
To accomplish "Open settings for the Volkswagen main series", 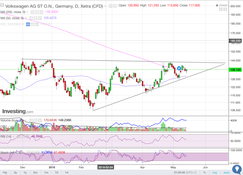I will (x=115, y=6).
